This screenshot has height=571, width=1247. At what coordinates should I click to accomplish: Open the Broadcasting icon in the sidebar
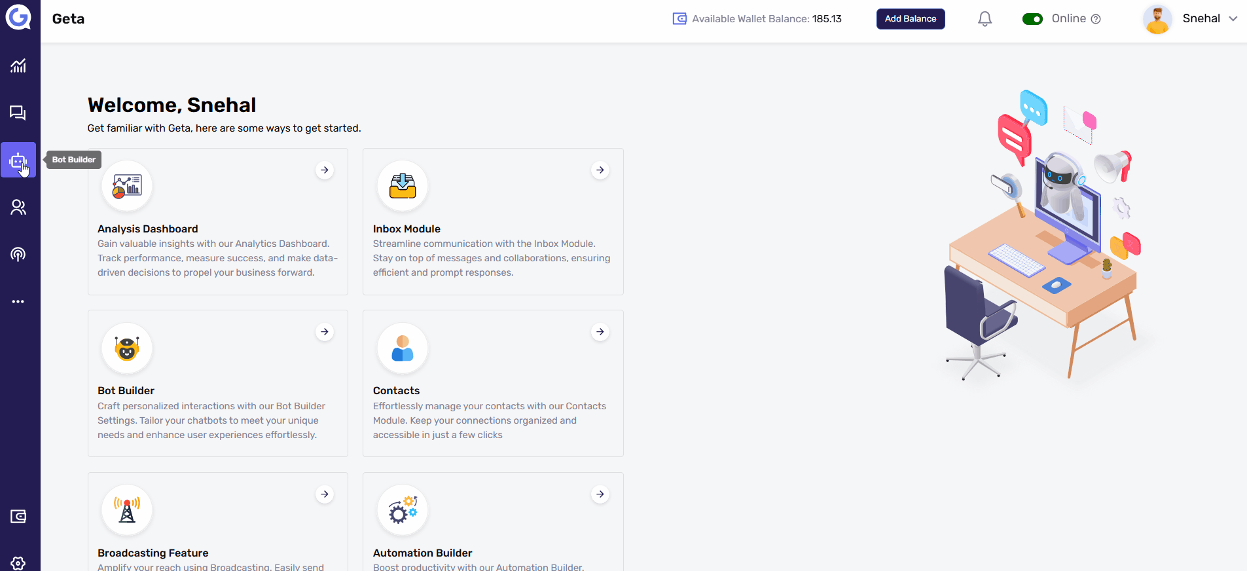click(18, 254)
